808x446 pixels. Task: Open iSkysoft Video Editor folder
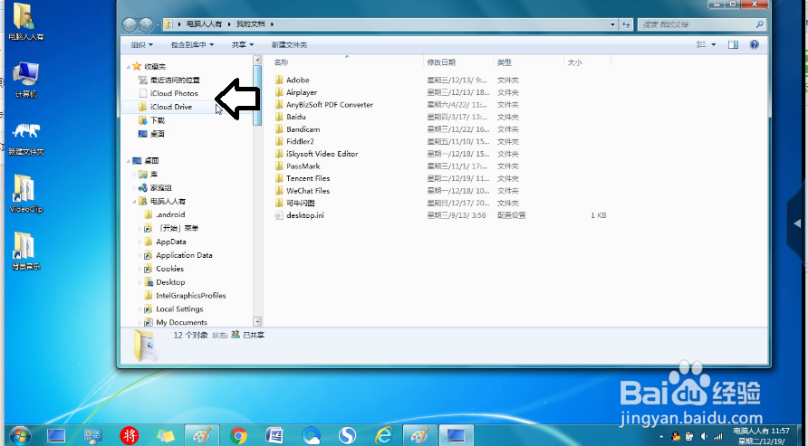[x=322, y=154]
